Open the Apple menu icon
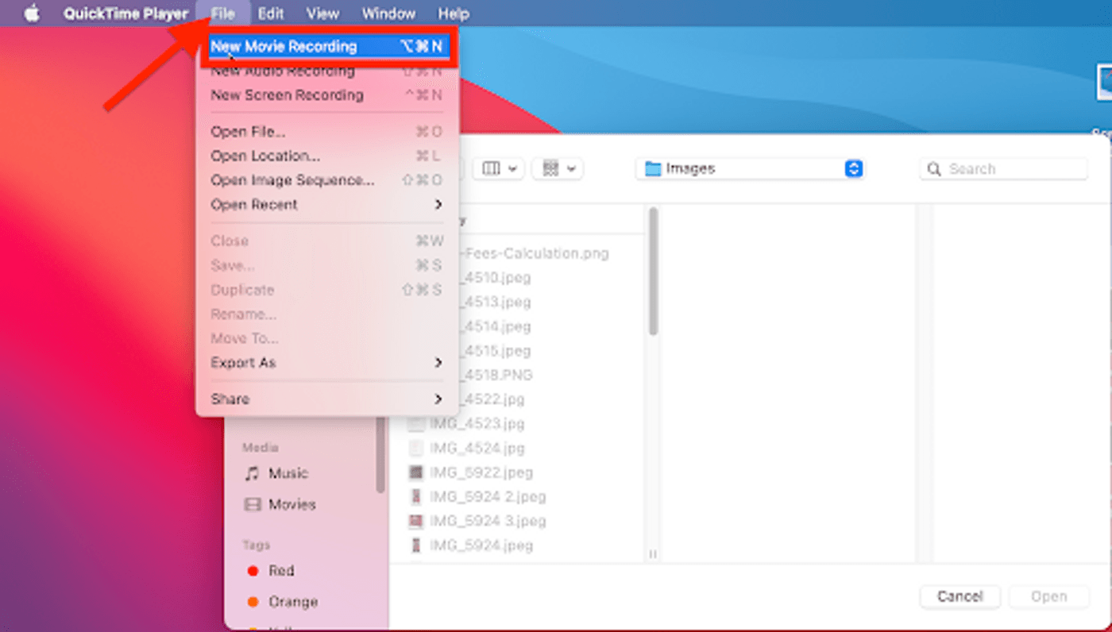1112x632 pixels. click(32, 14)
